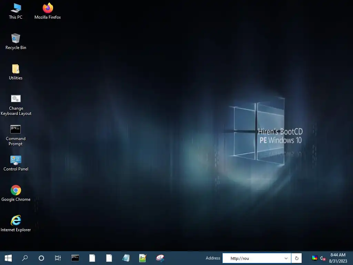The image size is (353, 265).
Task: Select the Recycle Bin icon
Action: click(16, 42)
